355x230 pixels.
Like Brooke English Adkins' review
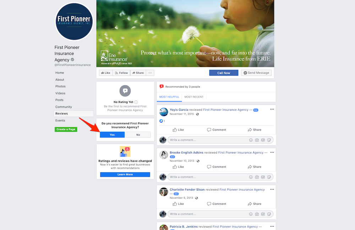(x=178, y=167)
